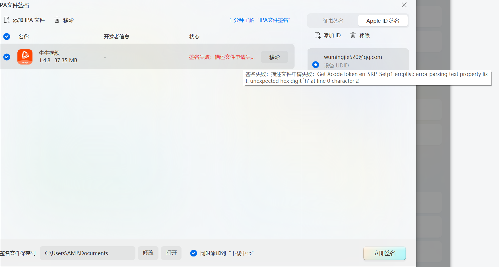Click the 签名失败 red status text
Viewport: 499px width, 267px height.
point(222,57)
